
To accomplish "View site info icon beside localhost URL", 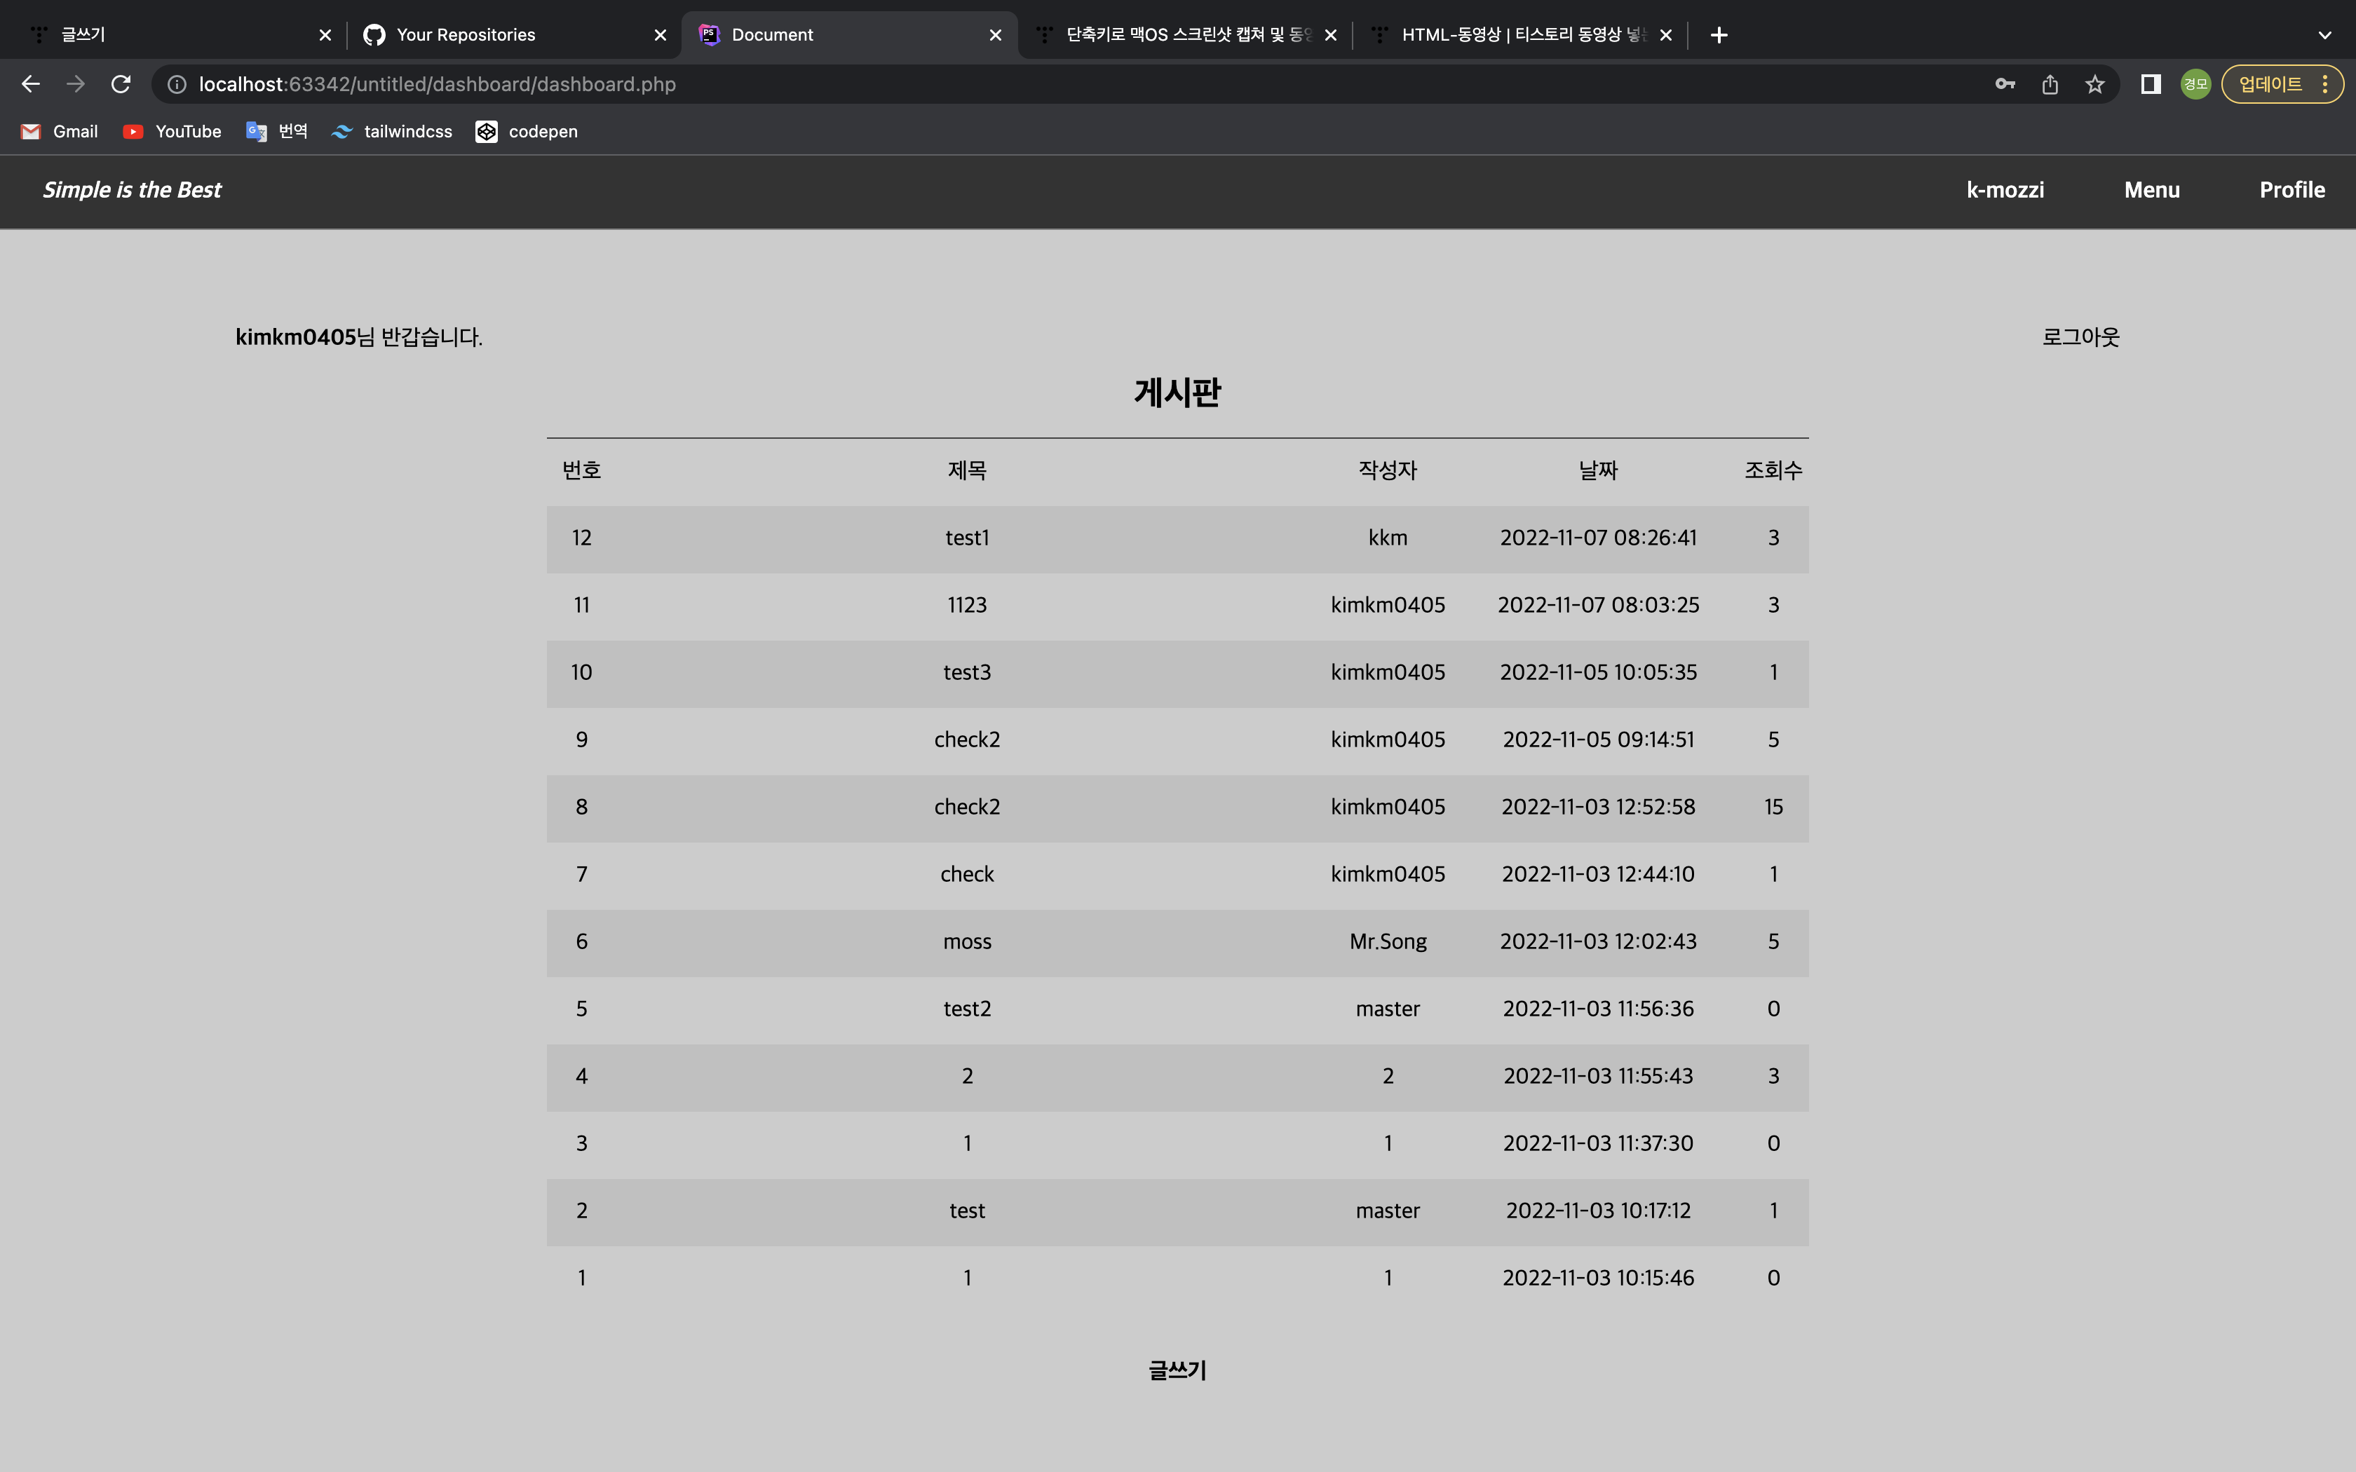I will pos(177,85).
